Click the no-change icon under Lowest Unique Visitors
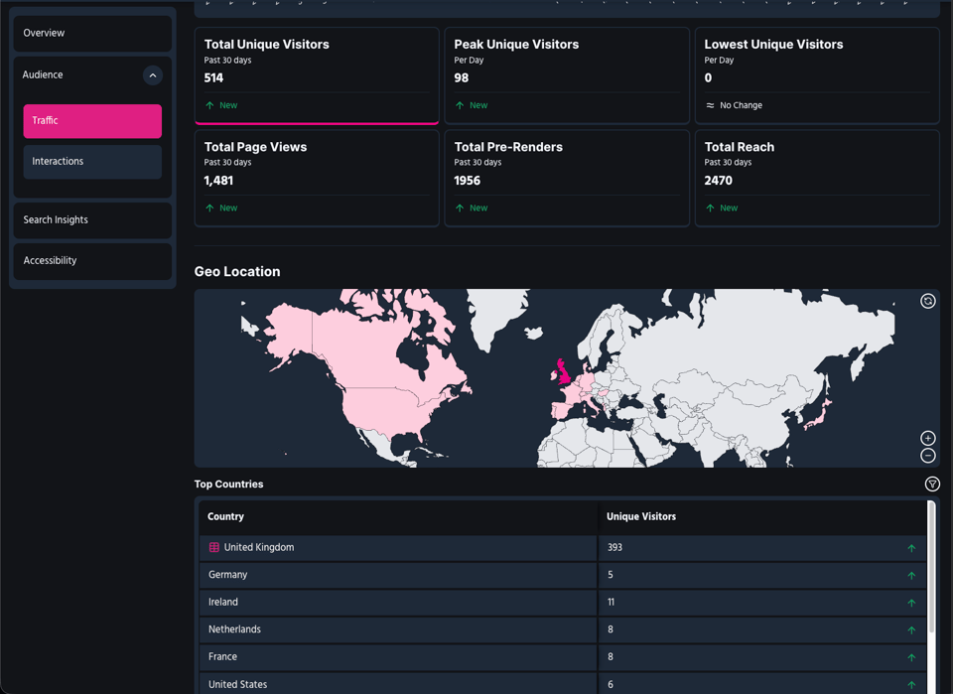Screen dimensions: 953x694 tap(710, 105)
